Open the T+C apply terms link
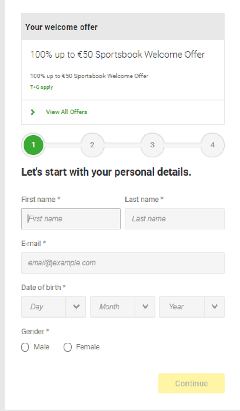Screen dimensions: 240x411 coord(41,87)
